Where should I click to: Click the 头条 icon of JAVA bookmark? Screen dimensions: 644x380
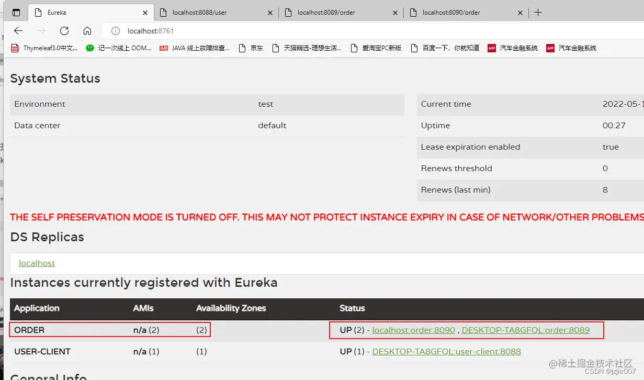(x=164, y=48)
